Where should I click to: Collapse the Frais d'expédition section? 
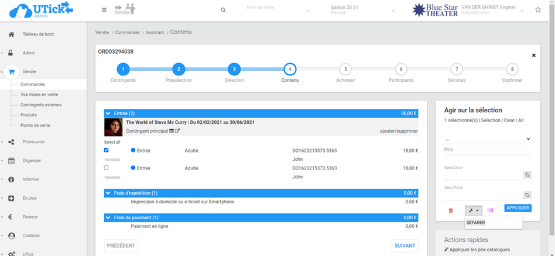point(108,193)
